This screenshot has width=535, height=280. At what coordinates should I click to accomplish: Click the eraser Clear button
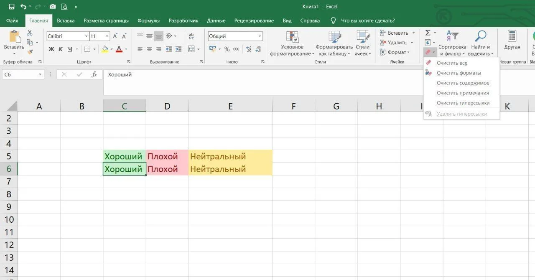(x=428, y=52)
